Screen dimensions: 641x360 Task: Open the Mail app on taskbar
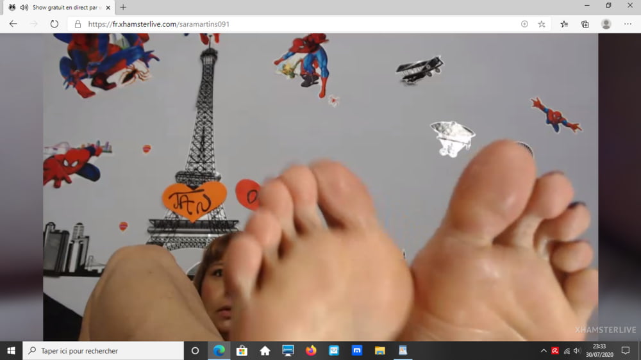(334, 350)
